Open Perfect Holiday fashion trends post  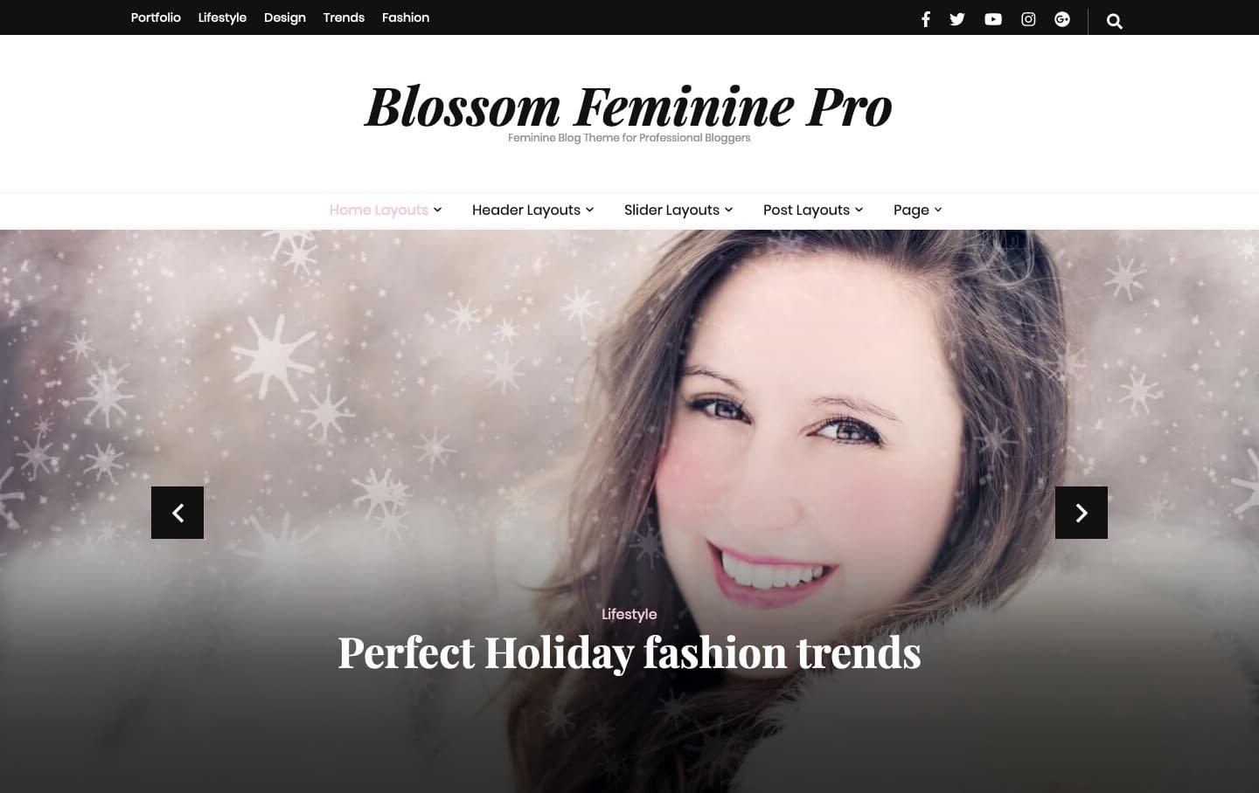click(629, 652)
